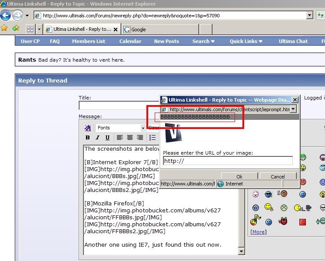Insert the yellow thumbs-up smiley
The width and height of the screenshot is (325, 261).
pyautogui.click(x=269, y=207)
